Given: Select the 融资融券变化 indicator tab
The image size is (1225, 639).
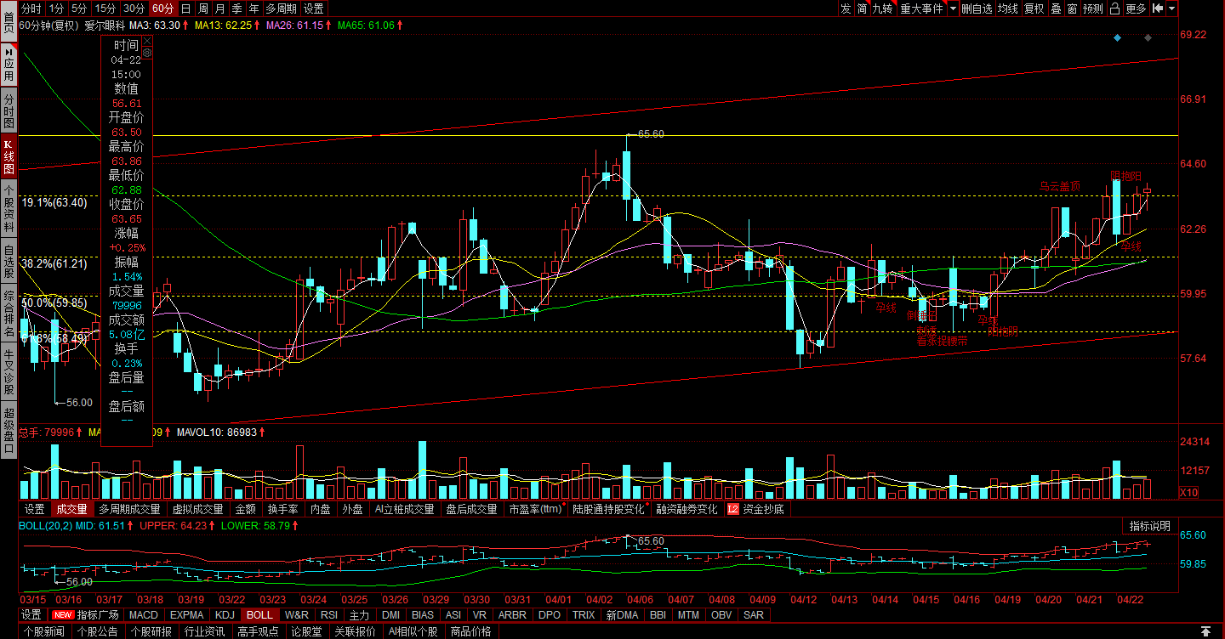Looking at the screenshot, I should (687, 510).
